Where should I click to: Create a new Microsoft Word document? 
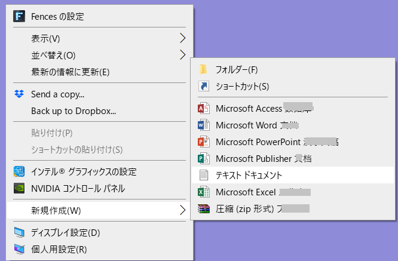[293, 125]
